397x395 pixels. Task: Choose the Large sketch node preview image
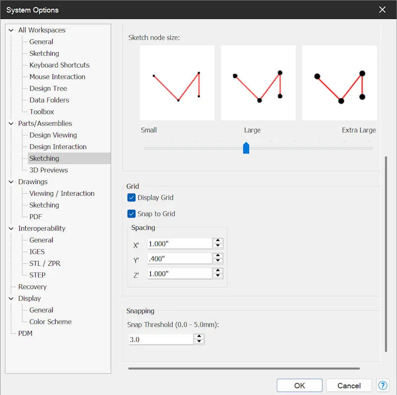[258, 82]
